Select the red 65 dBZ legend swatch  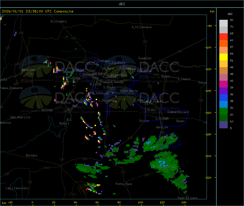tap(223, 37)
